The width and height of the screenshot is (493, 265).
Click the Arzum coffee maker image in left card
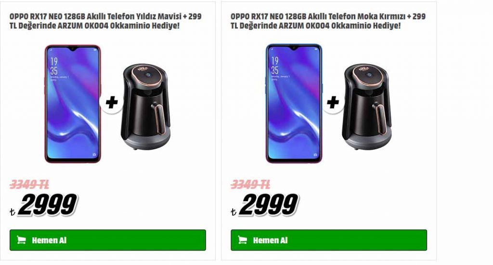pos(145,107)
